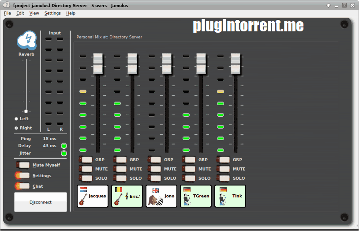Screen dimensions: 359x231
Task: Click Eric's Belgium flag icon
Action: (x=118, y=190)
